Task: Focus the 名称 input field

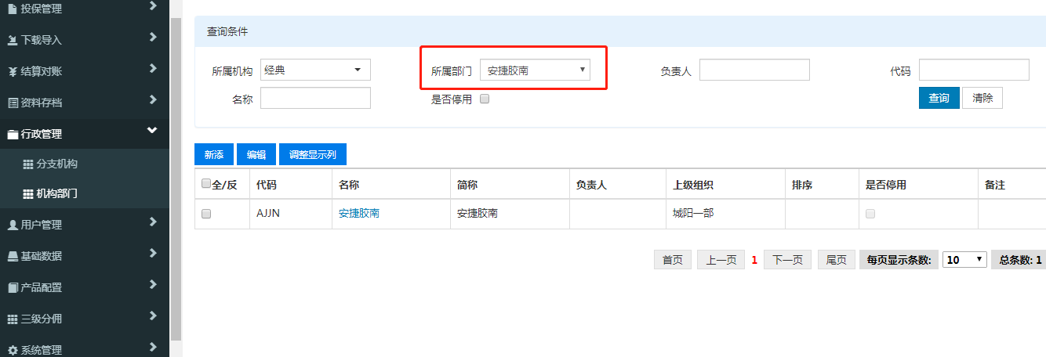Action: click(315, 98)
